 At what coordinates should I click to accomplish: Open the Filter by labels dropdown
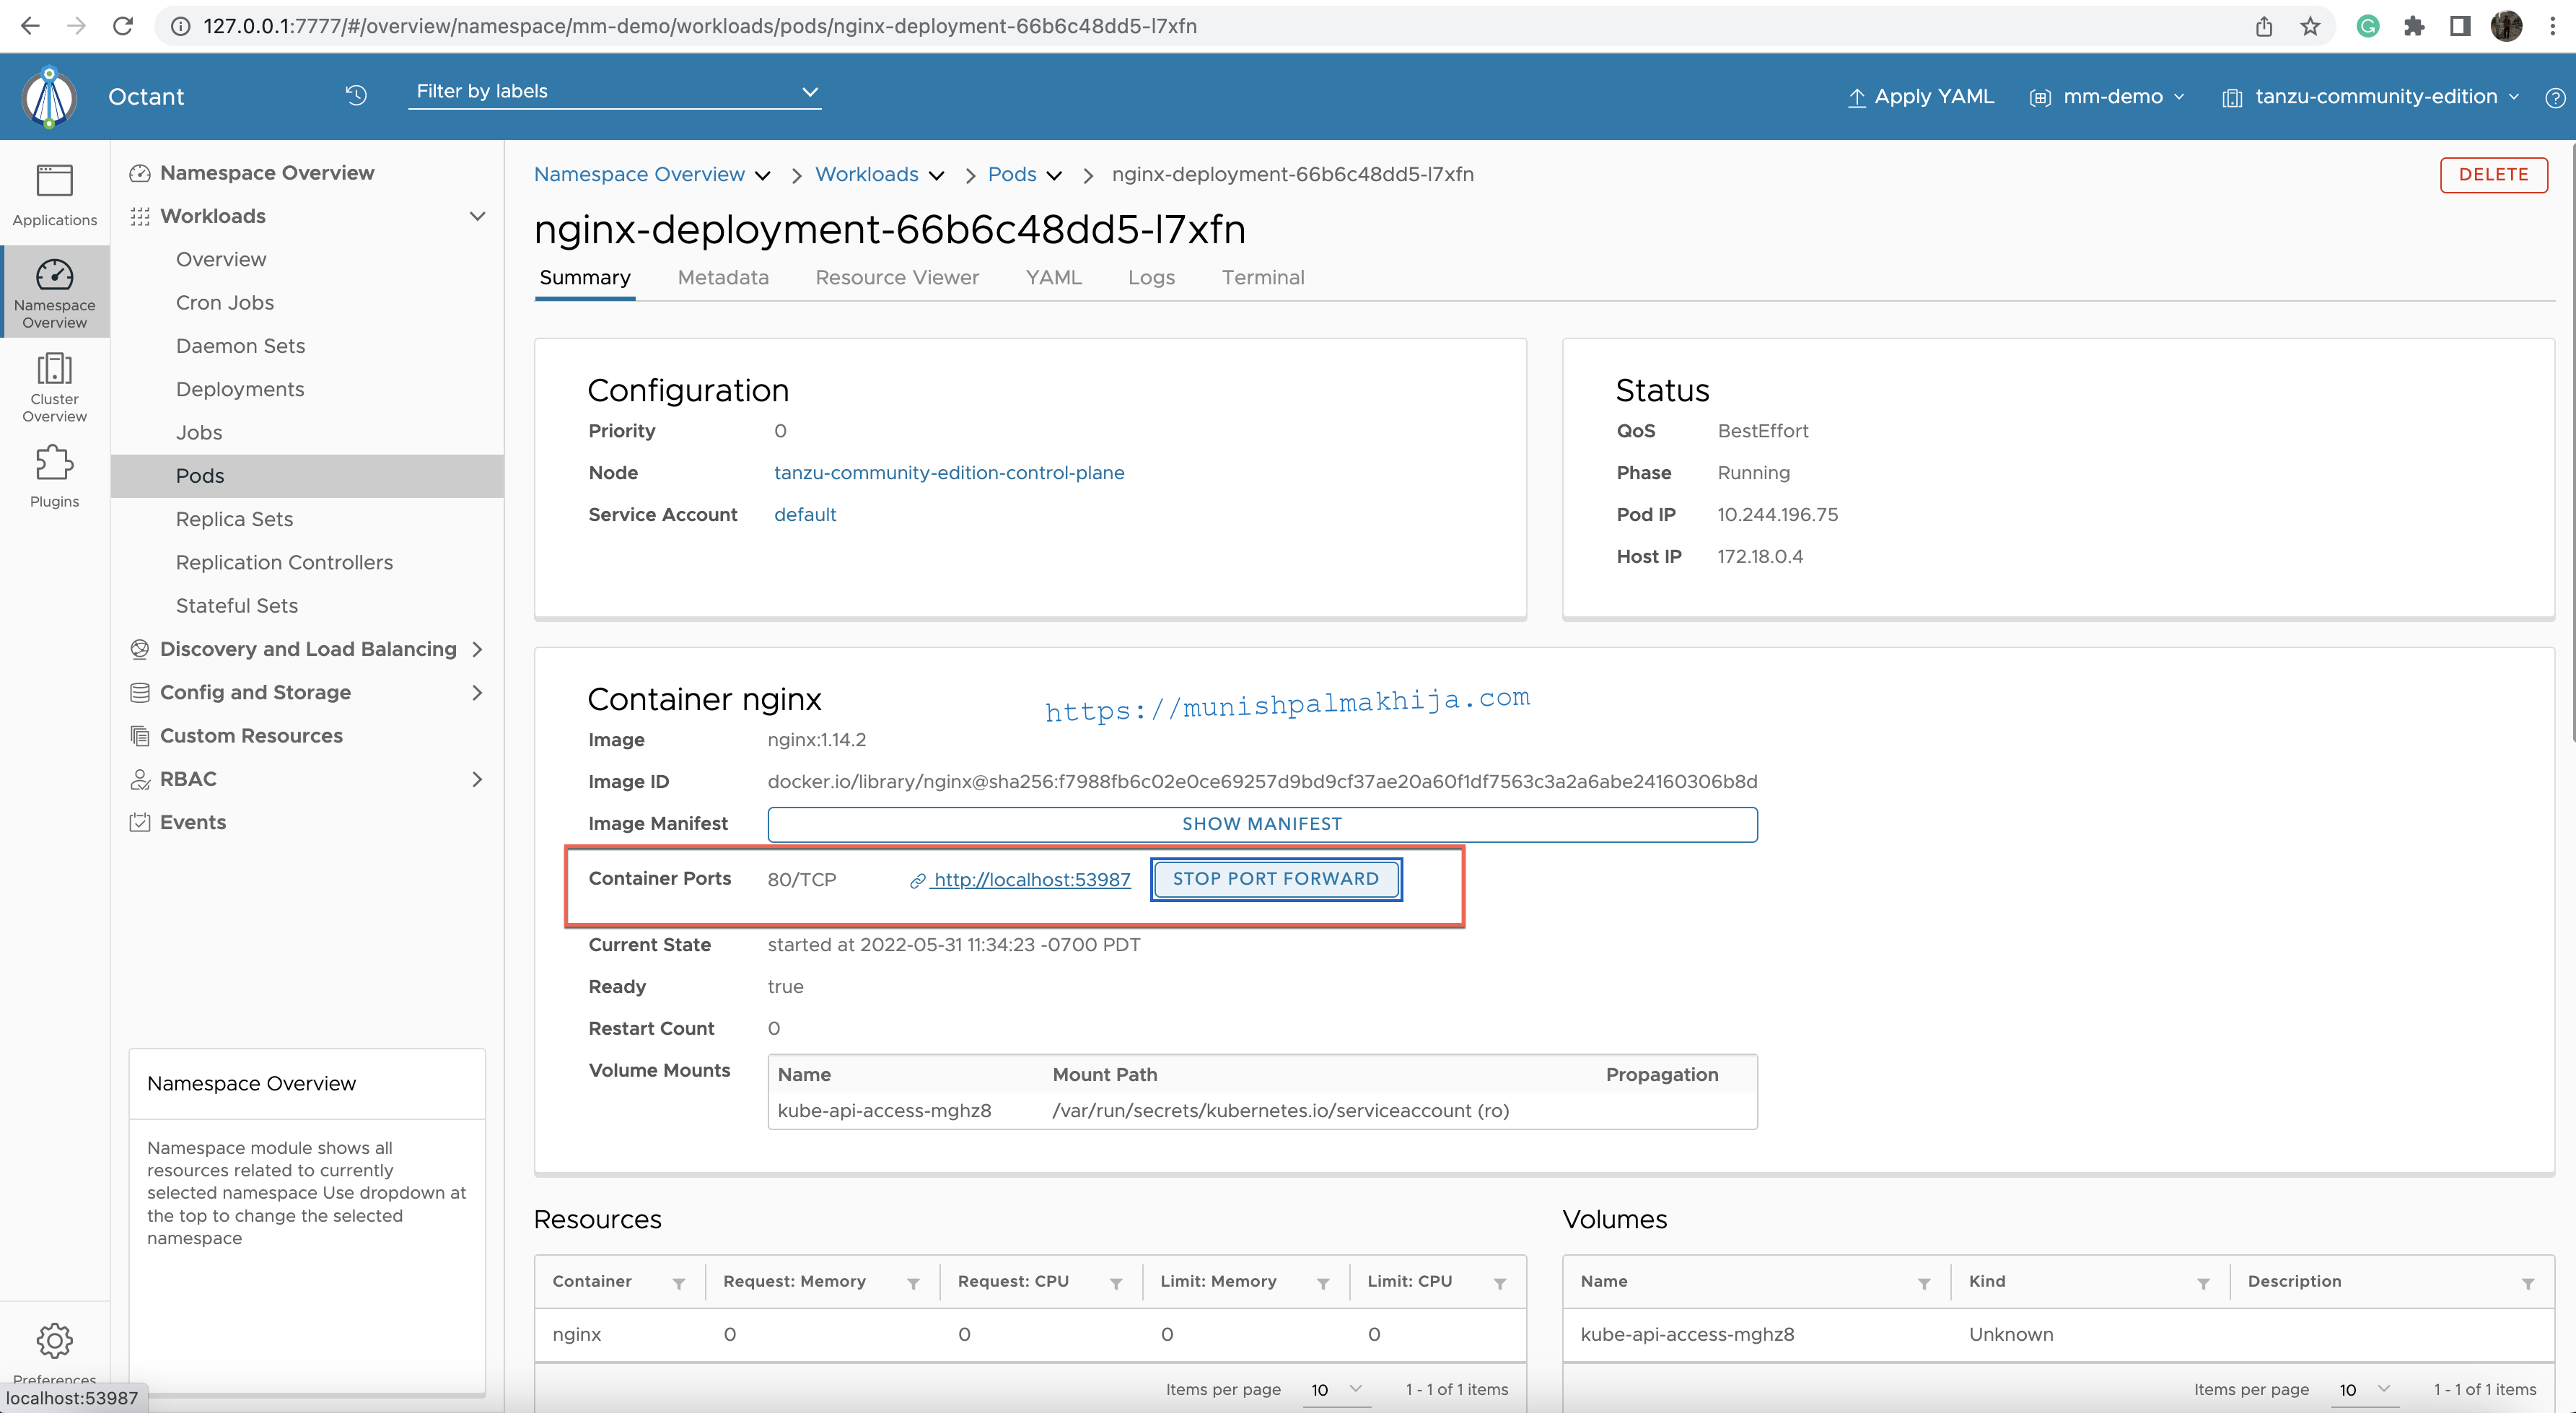click(615, 92)
